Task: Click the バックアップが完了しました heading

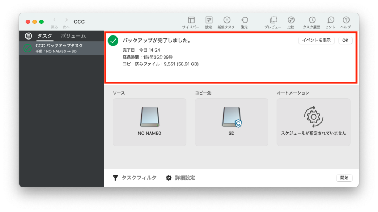Action: (x=157, y=41)
